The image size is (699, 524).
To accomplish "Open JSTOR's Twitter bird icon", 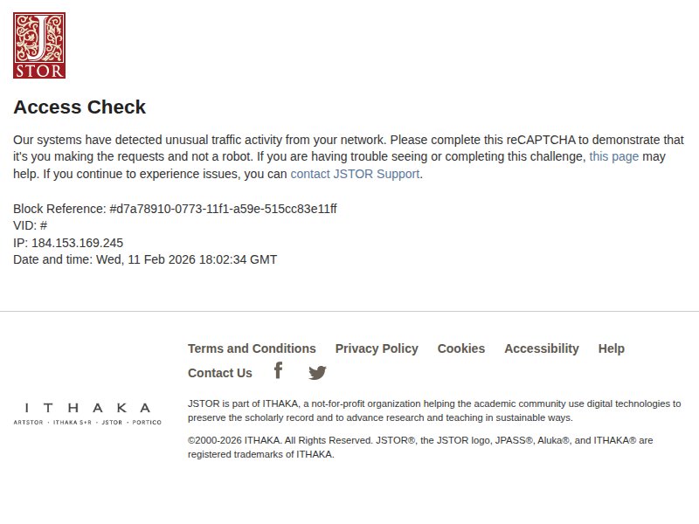I will coord(317,373).
